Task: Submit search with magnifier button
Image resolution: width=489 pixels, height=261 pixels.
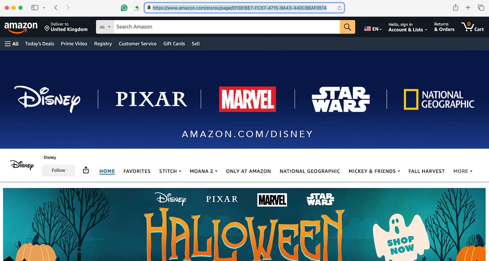Action: 347,27
